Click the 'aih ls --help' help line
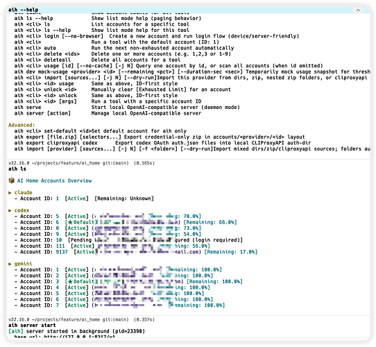376x347 pixels. [108, 18]
